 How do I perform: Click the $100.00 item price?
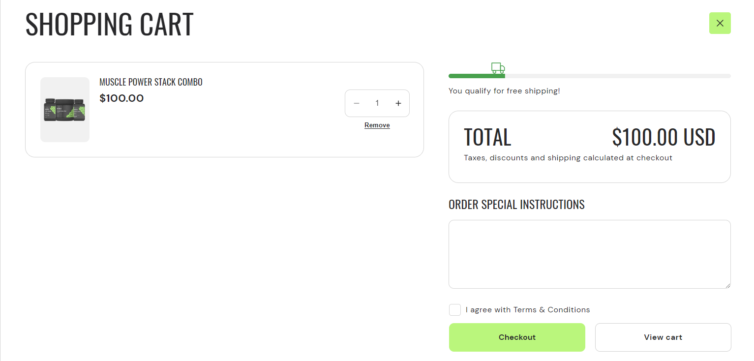(x=121, y=98)
